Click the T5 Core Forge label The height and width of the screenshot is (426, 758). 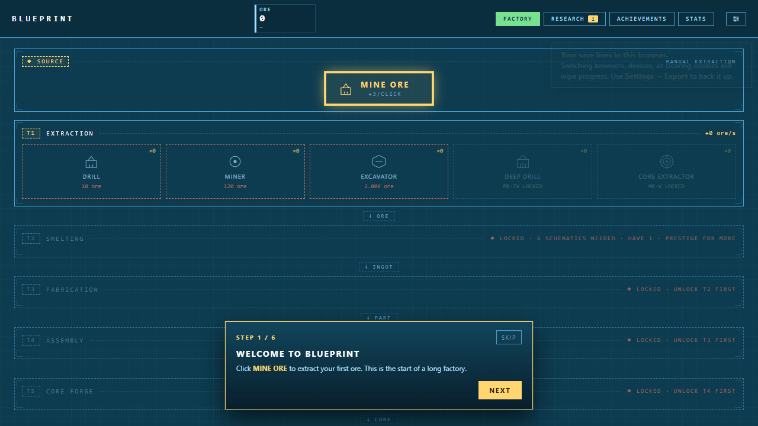[x=70, y=391]
